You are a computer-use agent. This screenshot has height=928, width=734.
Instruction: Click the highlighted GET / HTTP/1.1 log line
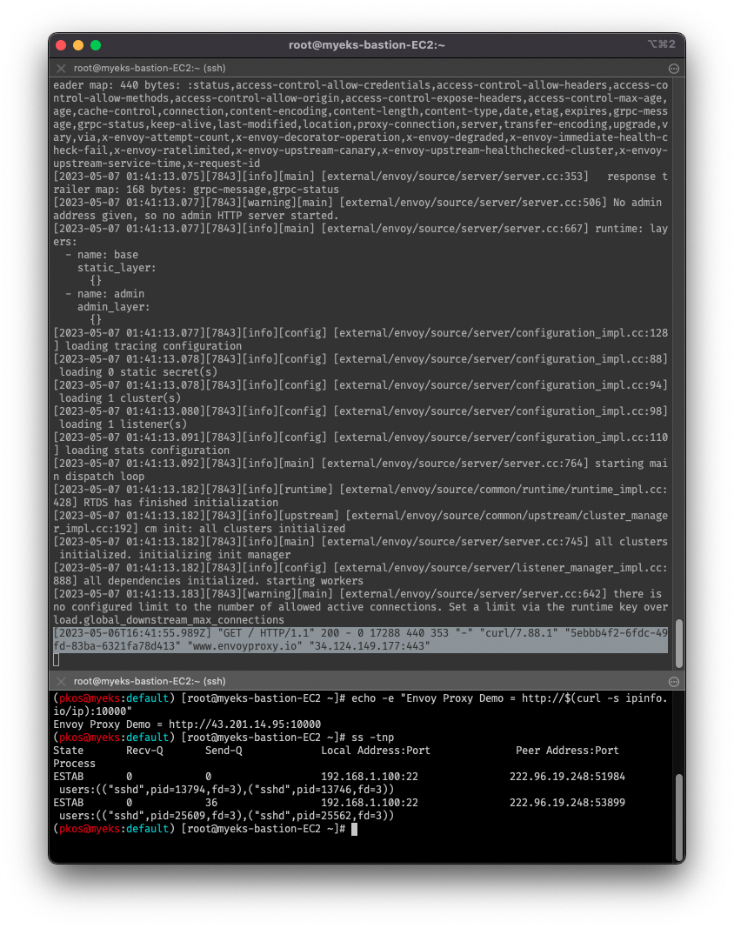(x=361, y=640)
